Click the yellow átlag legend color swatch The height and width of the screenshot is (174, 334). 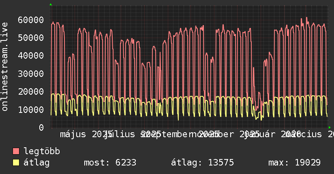pos(16,163)
